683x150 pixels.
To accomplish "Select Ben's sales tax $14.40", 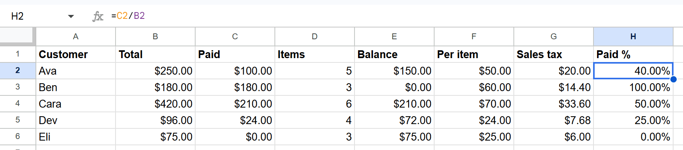I will (554, 87).
